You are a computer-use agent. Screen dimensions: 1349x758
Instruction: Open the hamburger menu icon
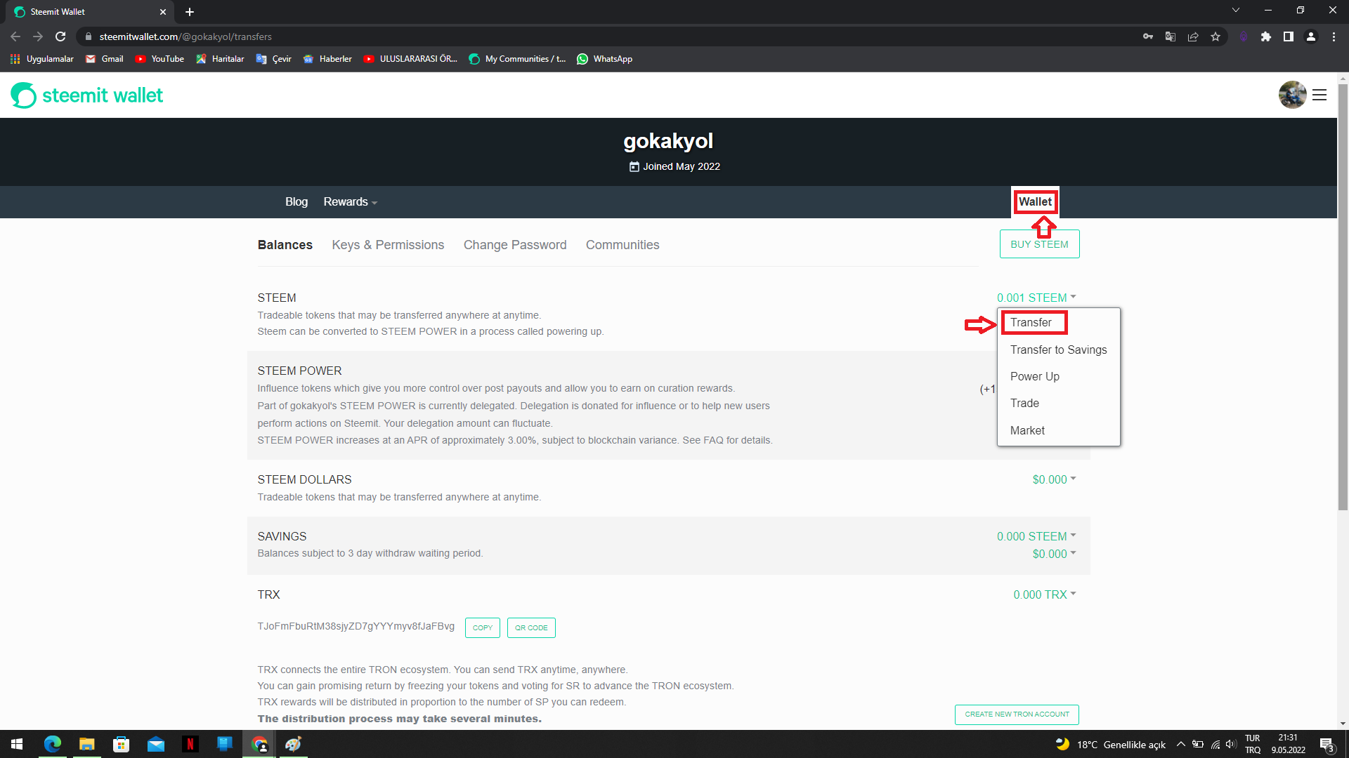pyautogui.click(x=1319, y=95)
